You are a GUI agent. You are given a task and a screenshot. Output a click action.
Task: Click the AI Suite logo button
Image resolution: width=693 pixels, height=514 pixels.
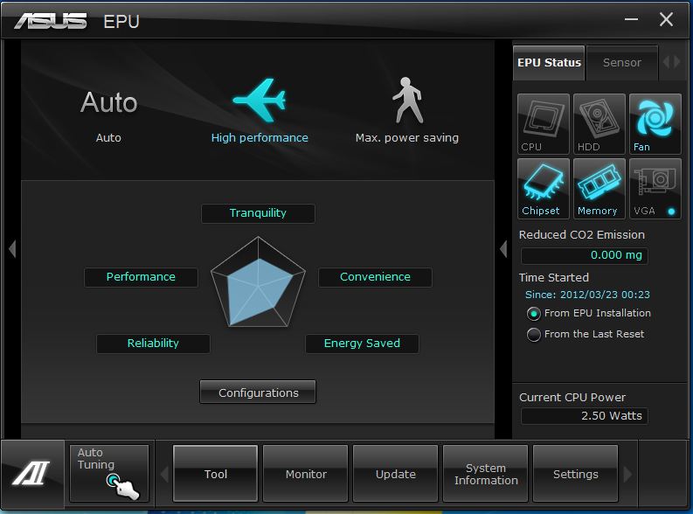[x=31, y=473]
